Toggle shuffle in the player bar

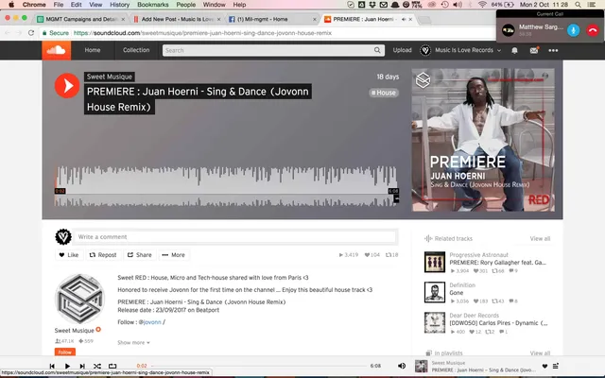point(97,366)
